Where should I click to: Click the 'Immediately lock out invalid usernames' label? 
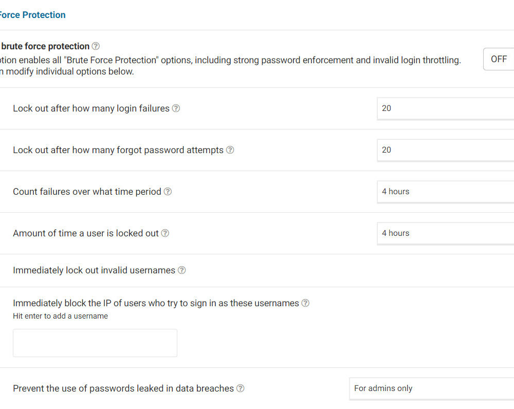94,270
